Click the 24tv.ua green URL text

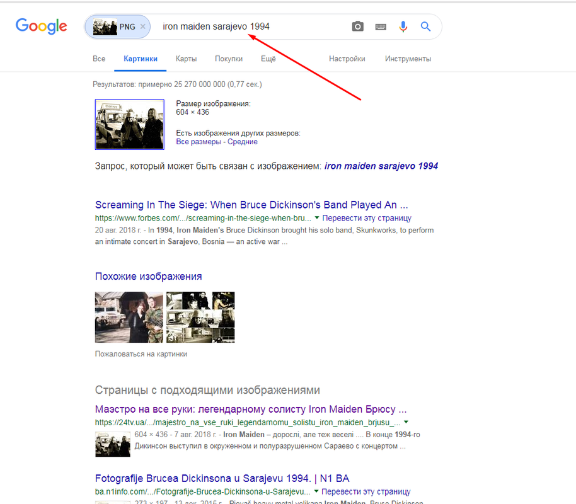[248, 423]
